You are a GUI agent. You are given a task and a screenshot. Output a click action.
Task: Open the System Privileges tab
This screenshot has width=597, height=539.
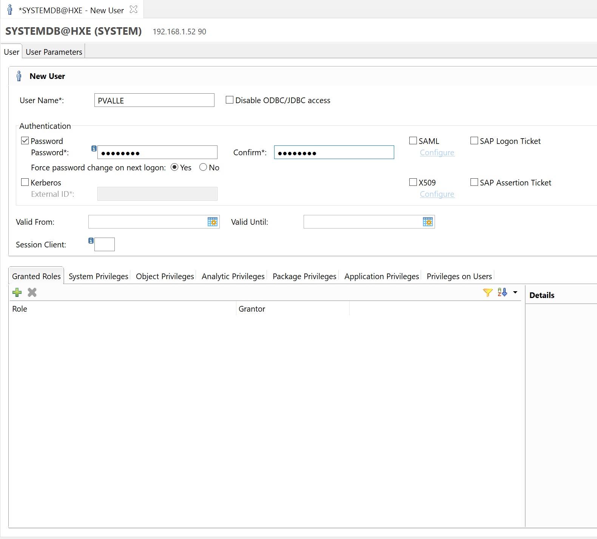[98, 276]
